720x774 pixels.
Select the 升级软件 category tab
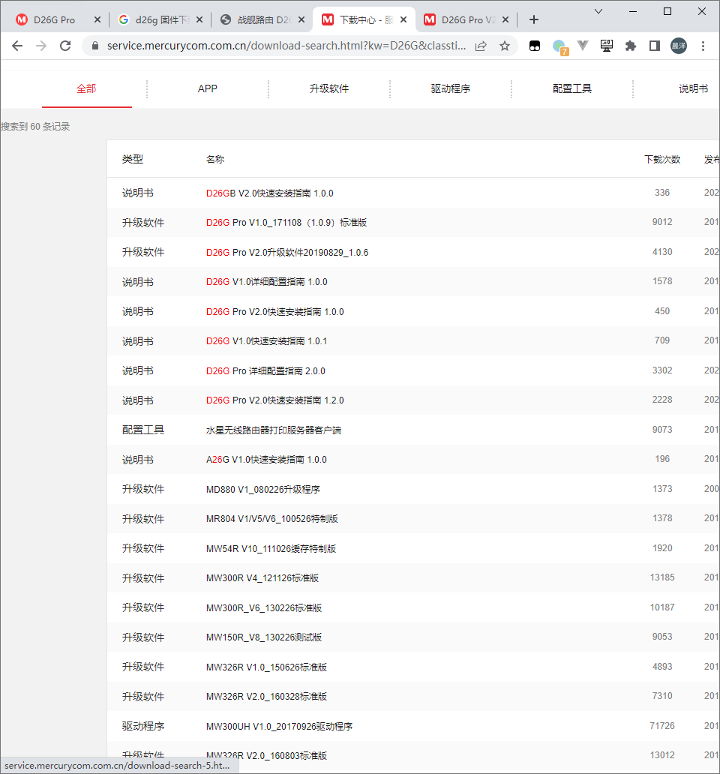pyautogui.click(x=328, y=88)
